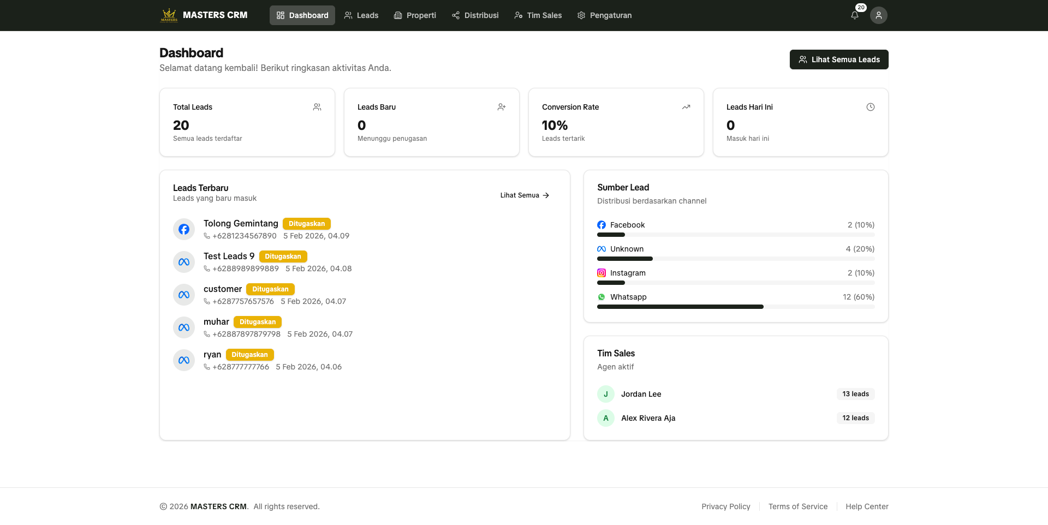The width and height of the screenshot is (1048, 525).
Task: Click Jordan Lee's 13 leads badge
Action: point(855,393)
